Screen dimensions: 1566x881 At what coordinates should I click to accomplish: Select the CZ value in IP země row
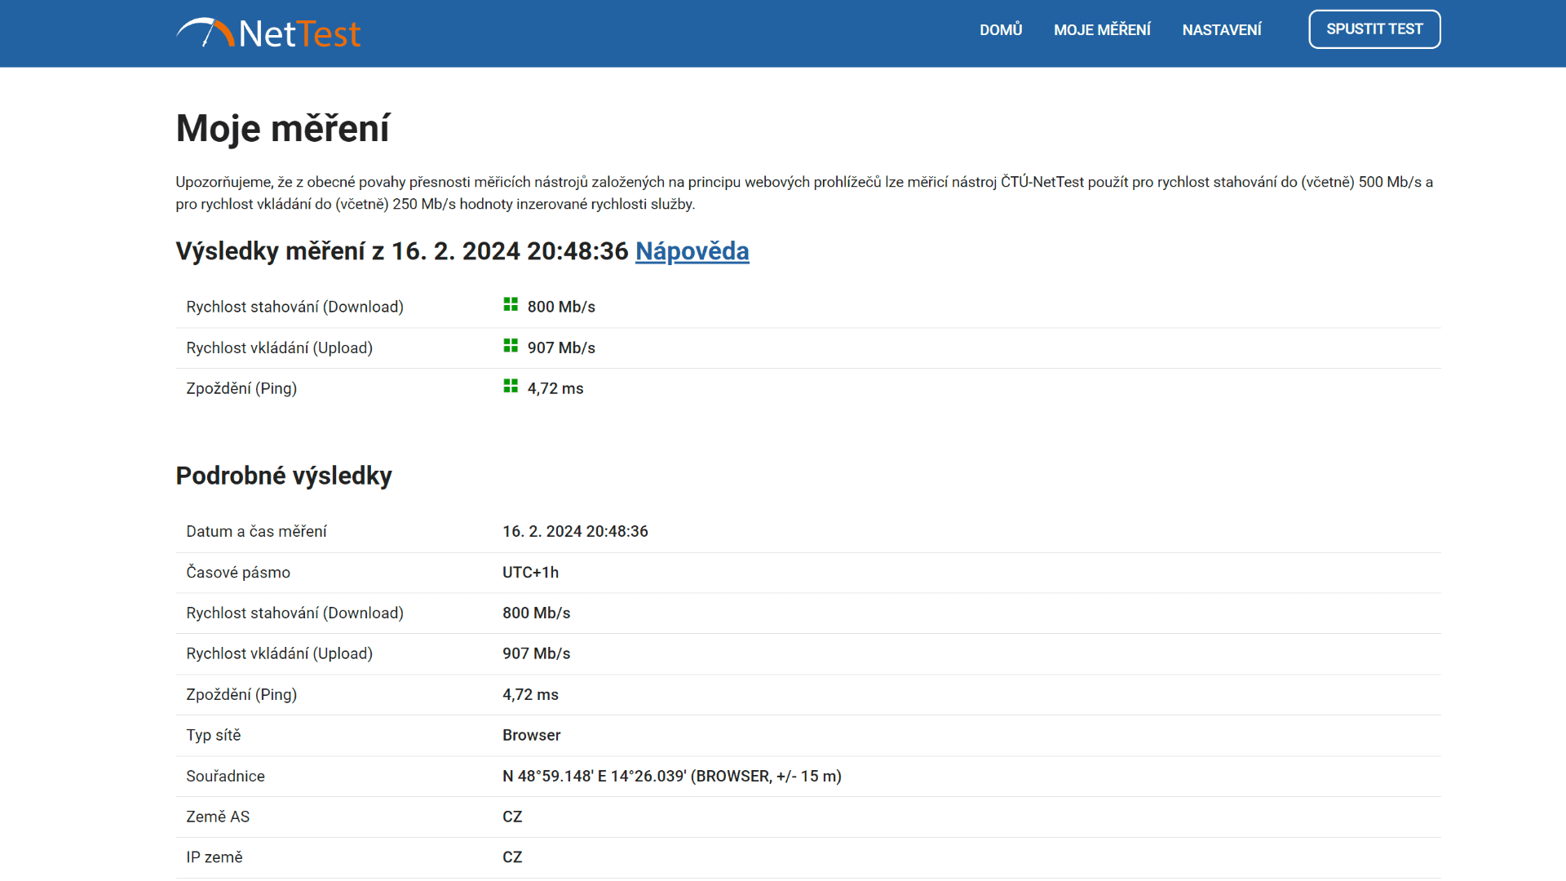[512, 857]
